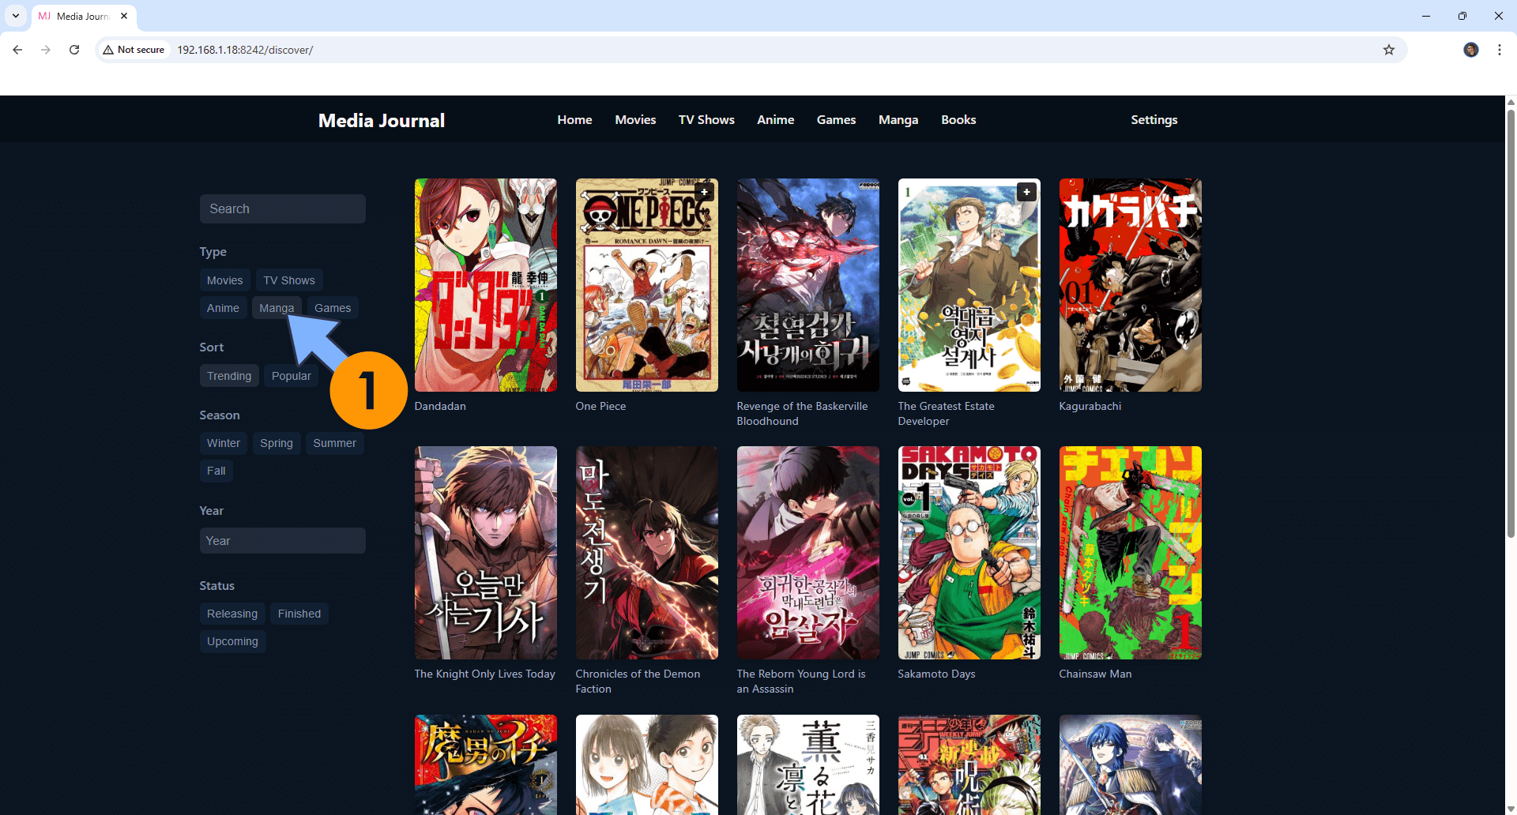Viewport: 1517px width, 815px height.
Task: Go back to the previous page
Action: point(17,50)
